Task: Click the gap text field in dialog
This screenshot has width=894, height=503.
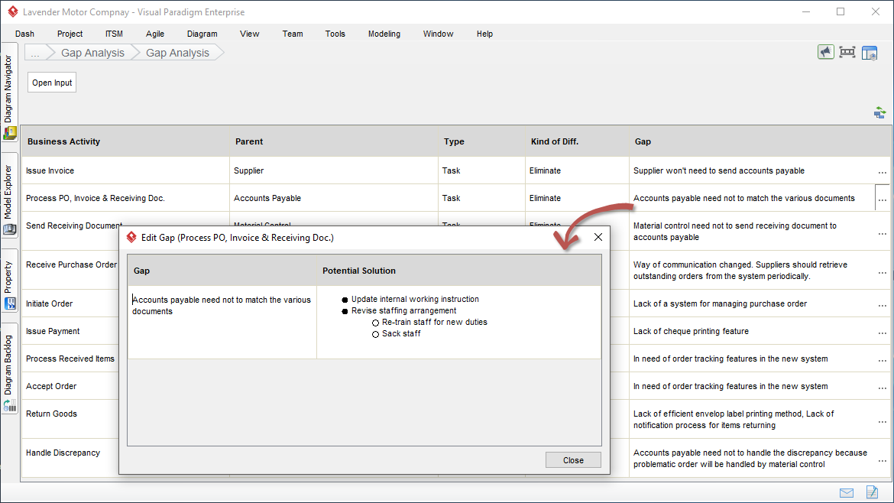Action: pyautogui.click(x=222, y=323)
